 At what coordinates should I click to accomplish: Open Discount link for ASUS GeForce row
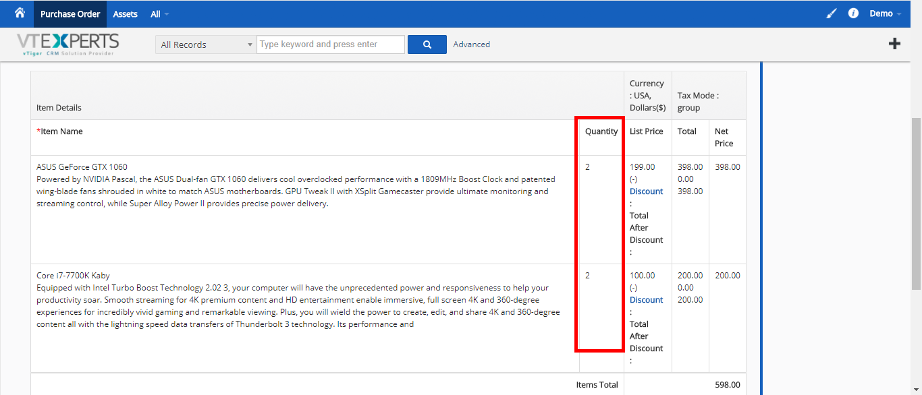647,191
